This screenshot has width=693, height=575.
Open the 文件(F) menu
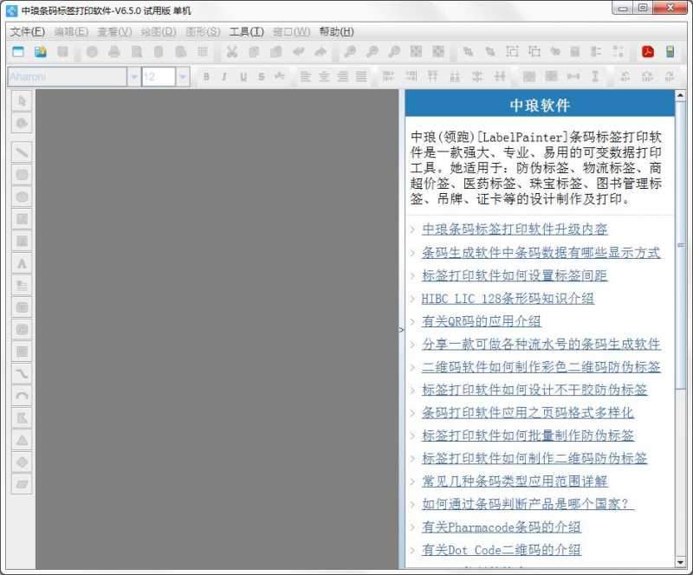(x=22, y=31)
